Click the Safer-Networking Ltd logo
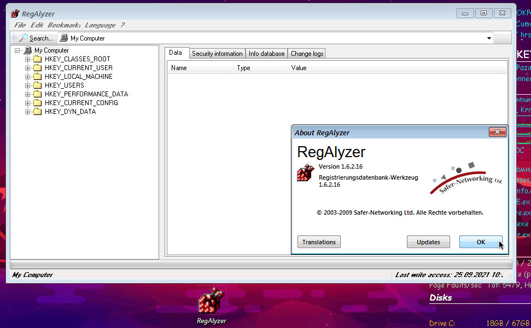Screen dimensions: 531x328 tap(466, 178)
